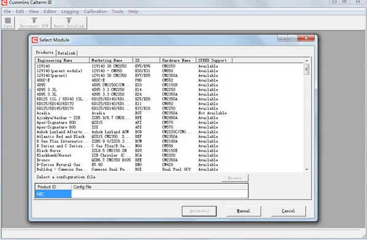Screen dimensions: 367x240
Task: Click the CM552 hardware name cell
Action: [168, 80]
